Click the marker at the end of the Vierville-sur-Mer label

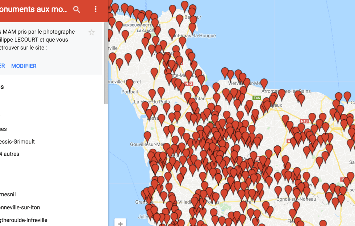click(x=264, y=83)
